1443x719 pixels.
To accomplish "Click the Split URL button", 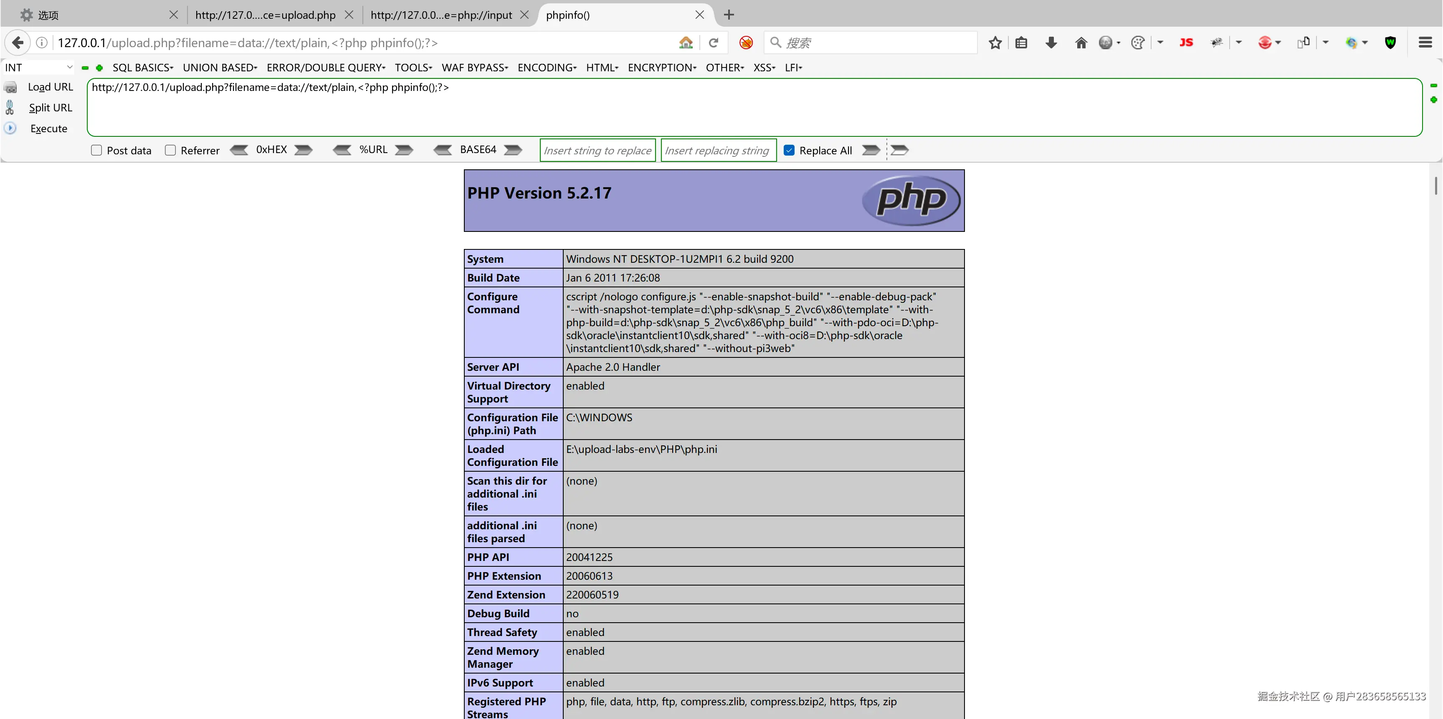I will [x=51, y=108].
